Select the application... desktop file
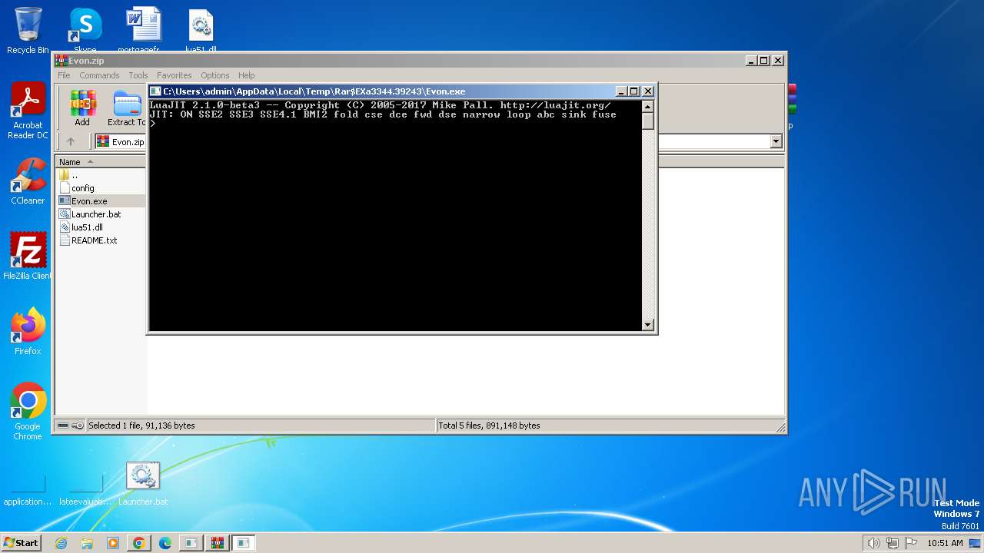 (28, 490)
